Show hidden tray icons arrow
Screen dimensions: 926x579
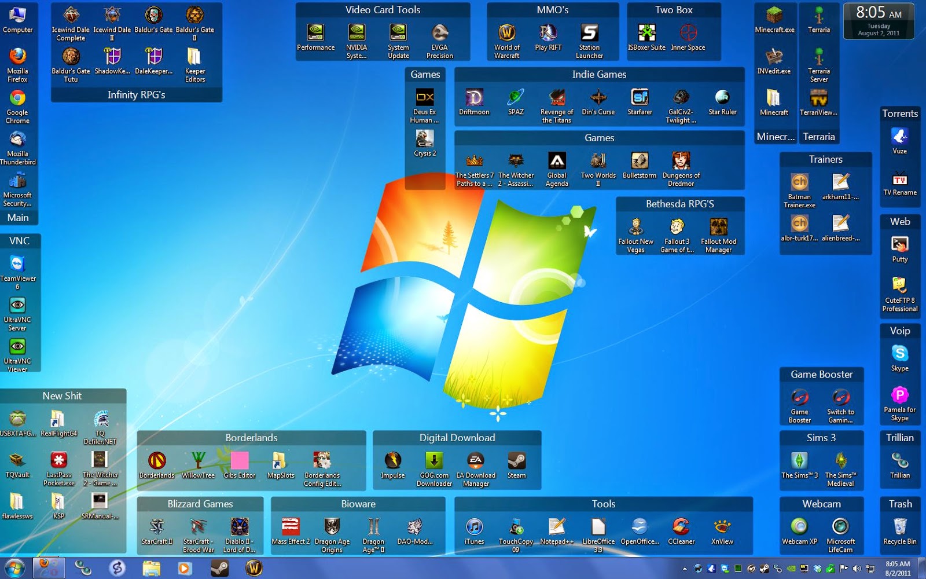pyautogui.click(x=685, y=569)
